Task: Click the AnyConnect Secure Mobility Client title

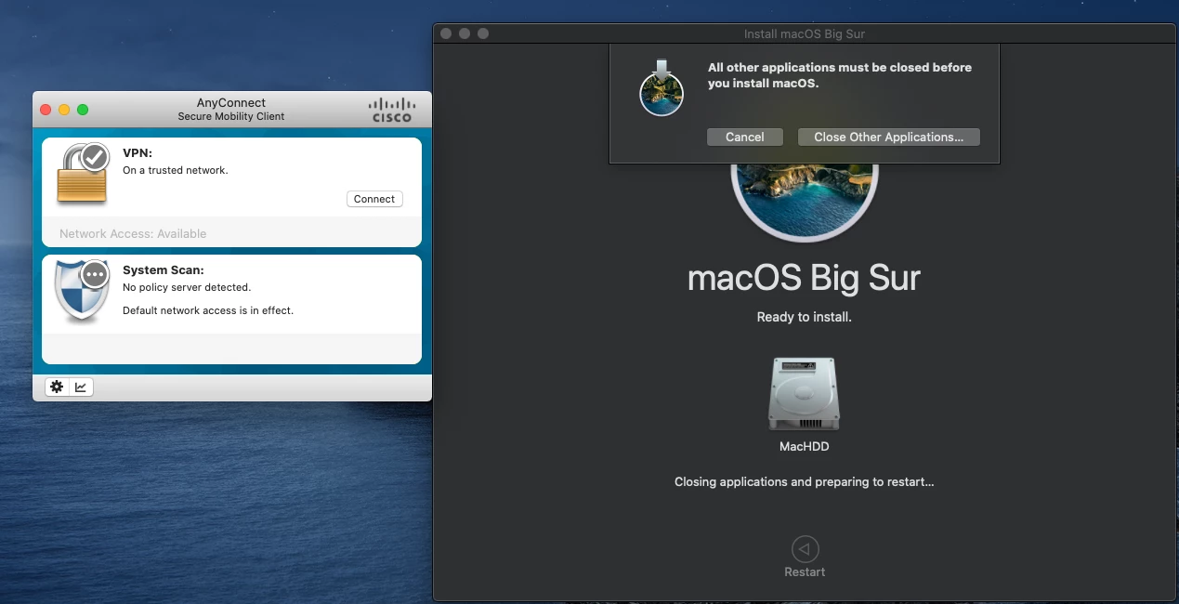Action: [231, 110]
